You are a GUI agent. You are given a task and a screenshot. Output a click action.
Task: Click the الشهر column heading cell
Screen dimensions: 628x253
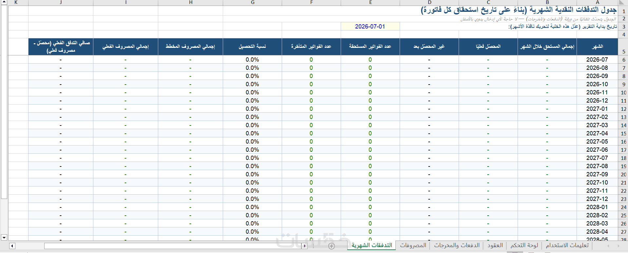click(x=597, y=47)
